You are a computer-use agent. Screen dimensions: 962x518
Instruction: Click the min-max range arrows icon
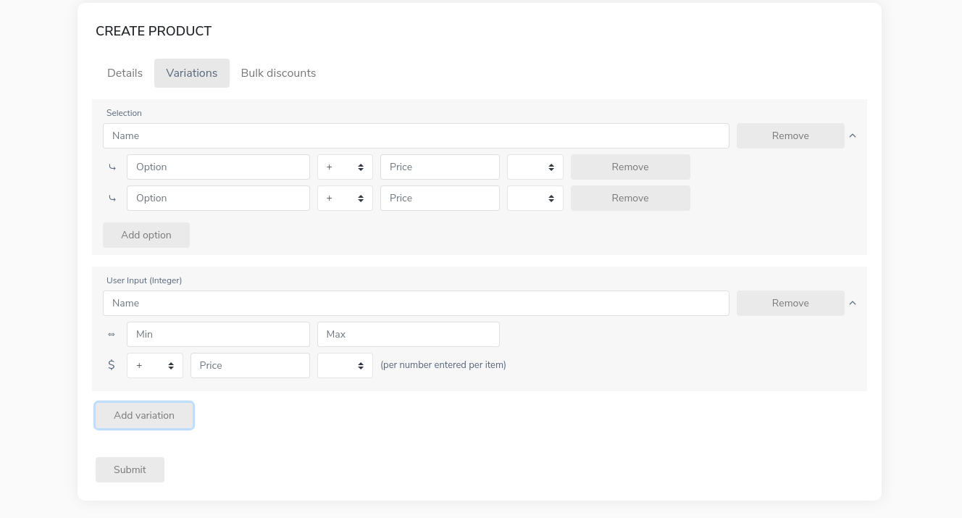click(x=112, y=334)
